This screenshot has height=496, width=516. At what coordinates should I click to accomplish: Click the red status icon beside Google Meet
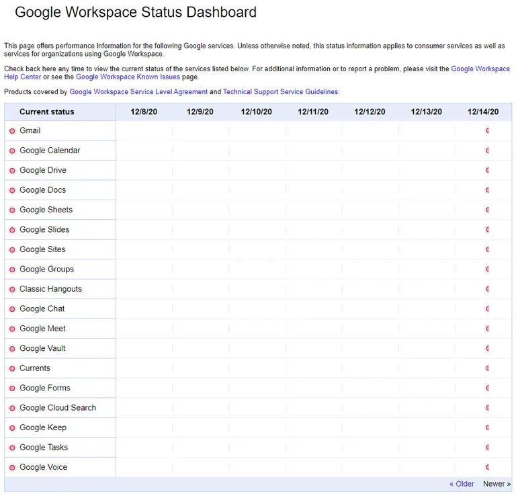pos(12,329)
